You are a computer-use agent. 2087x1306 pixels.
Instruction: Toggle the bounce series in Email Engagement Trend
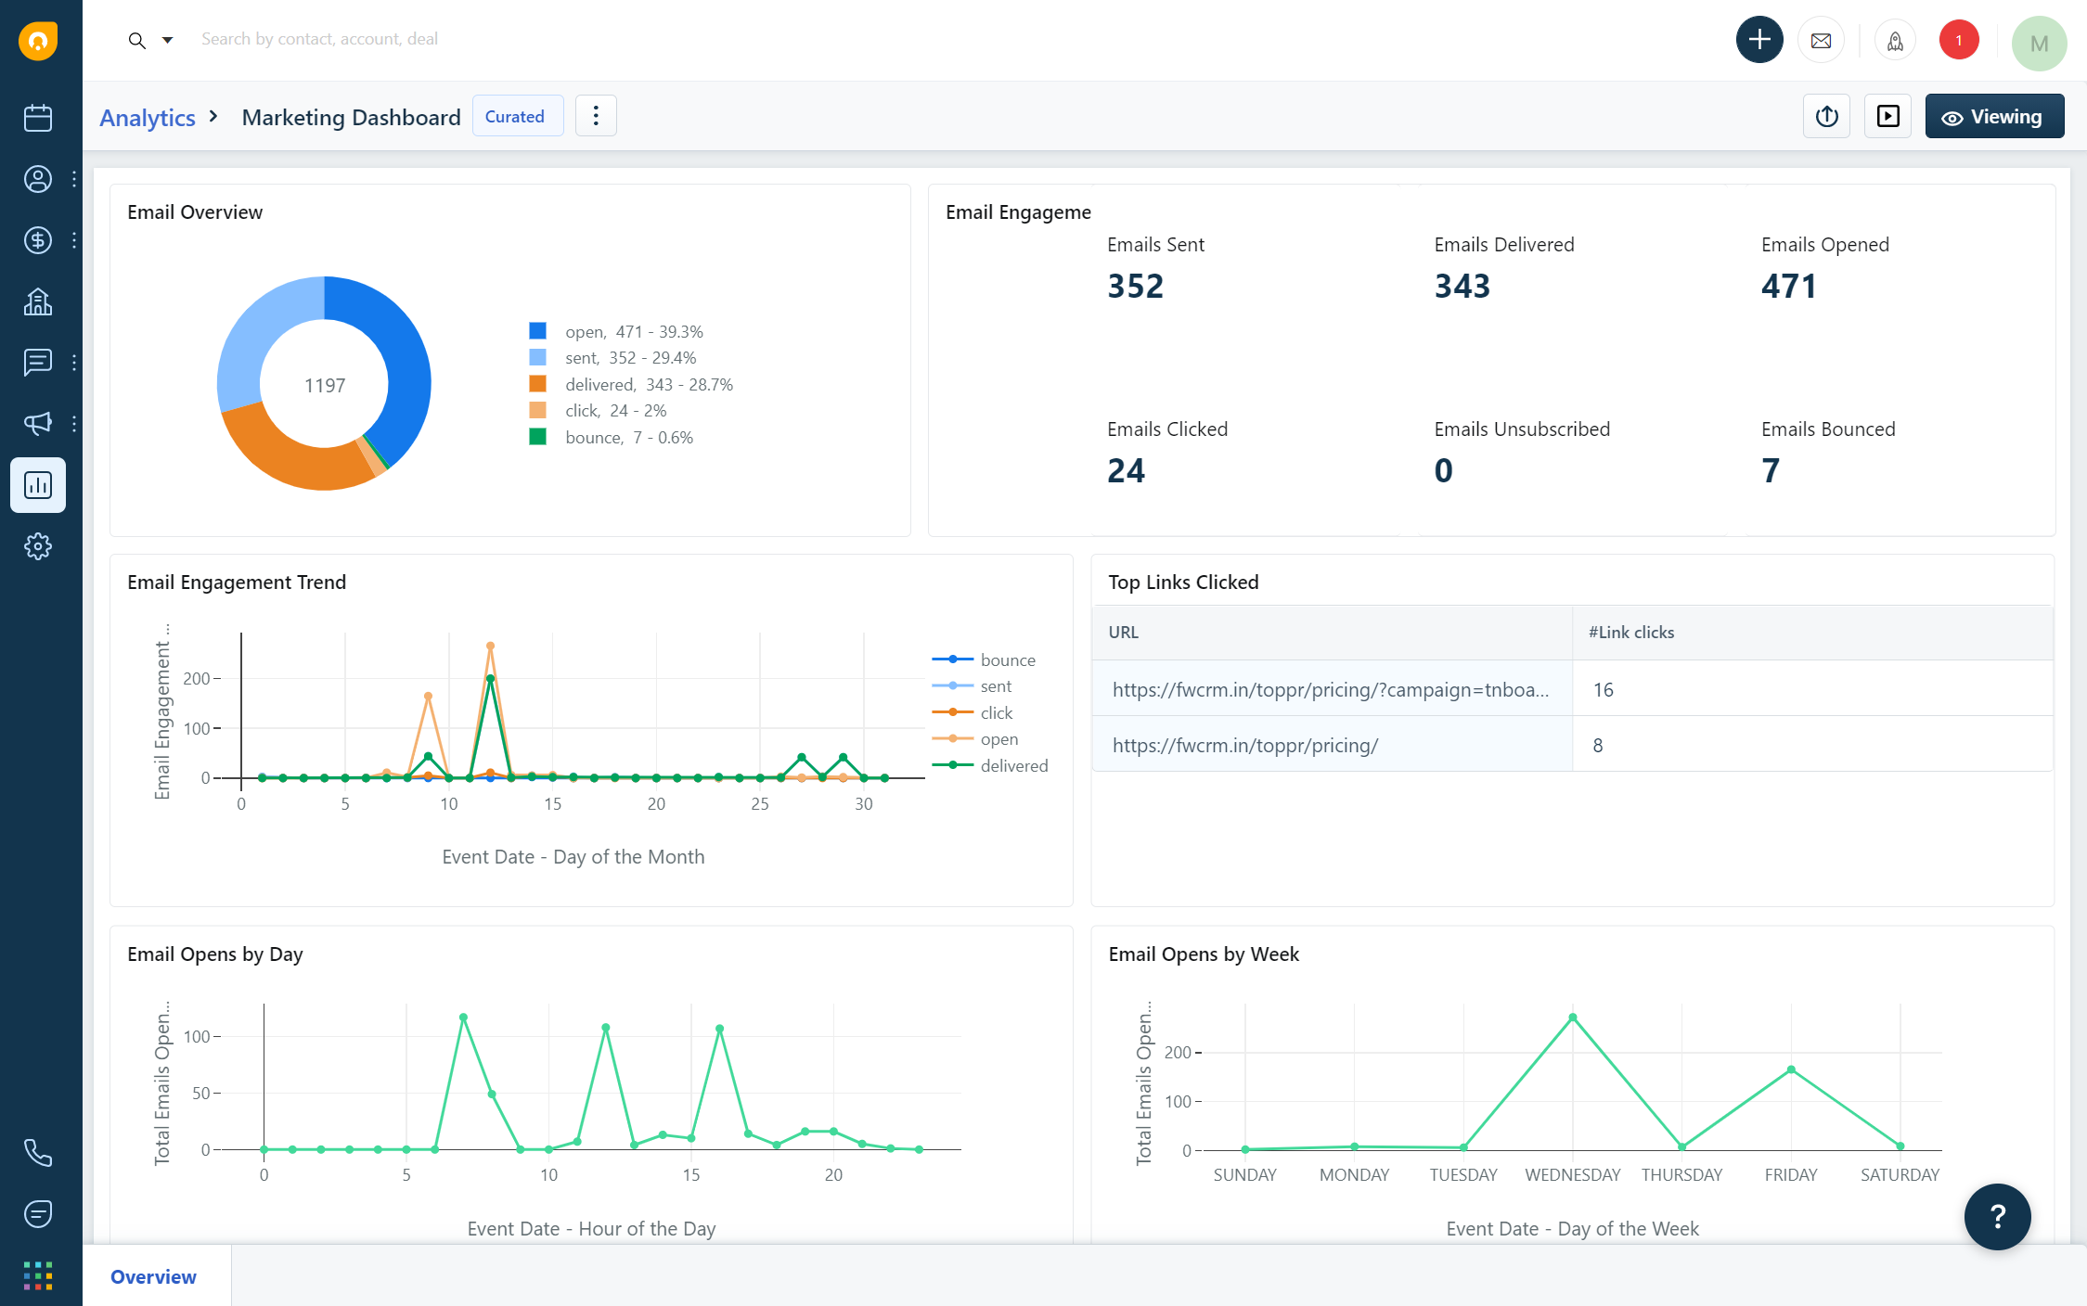tap(1008, 659)
